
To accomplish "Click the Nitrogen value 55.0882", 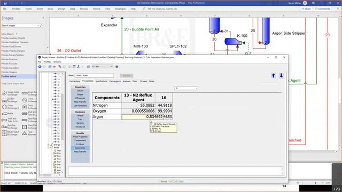I will 138,106.
